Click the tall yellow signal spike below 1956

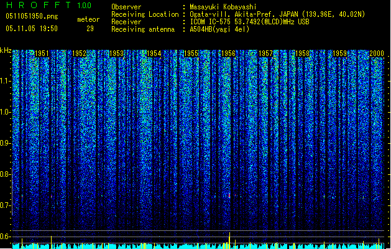[x=229, y=240]
